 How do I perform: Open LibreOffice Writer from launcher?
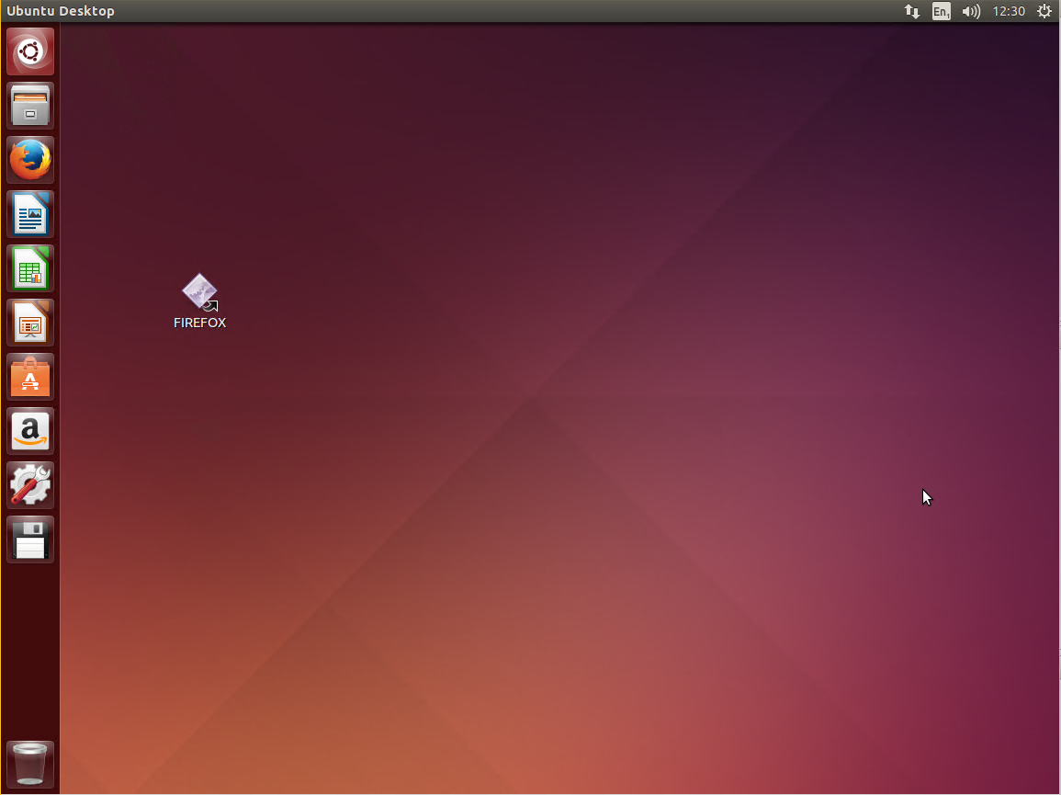[30, 214]
